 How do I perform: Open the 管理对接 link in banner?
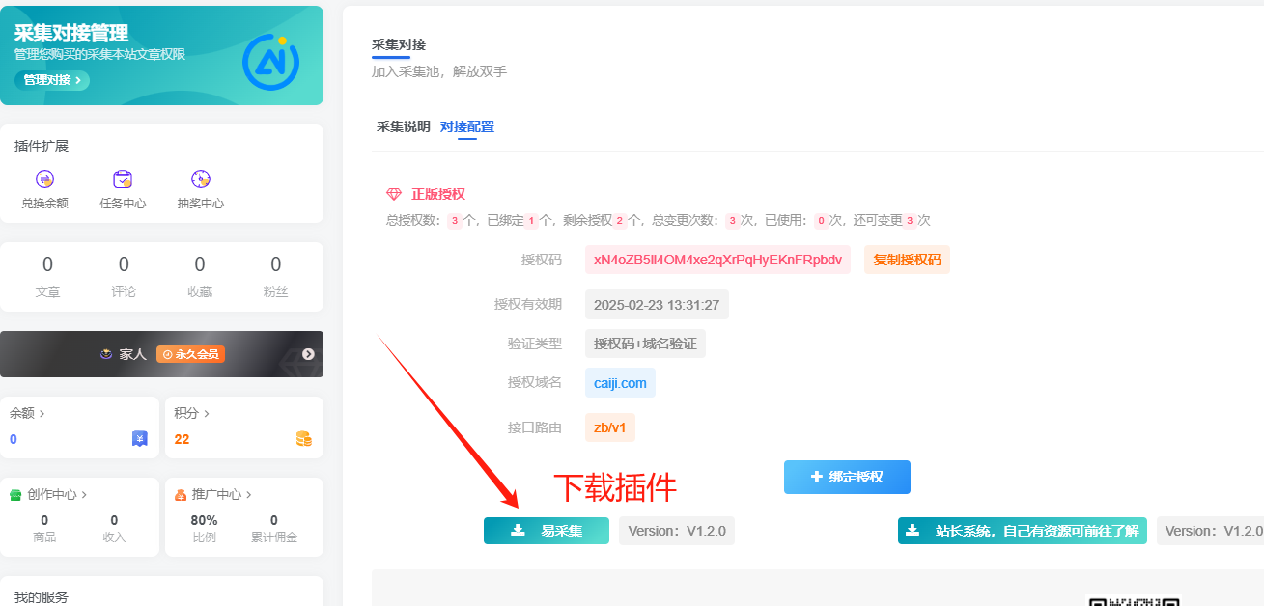[x=50, y=80]
